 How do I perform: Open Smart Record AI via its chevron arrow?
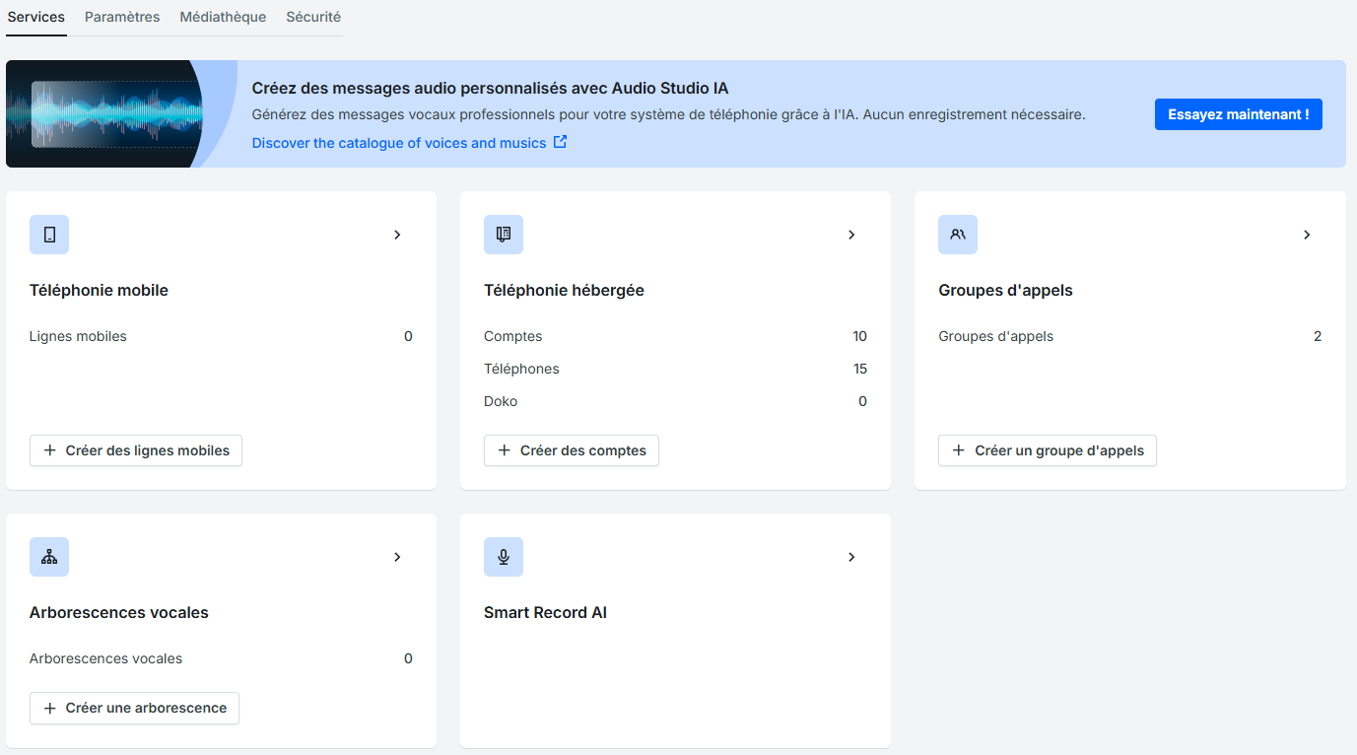[851, 557]
